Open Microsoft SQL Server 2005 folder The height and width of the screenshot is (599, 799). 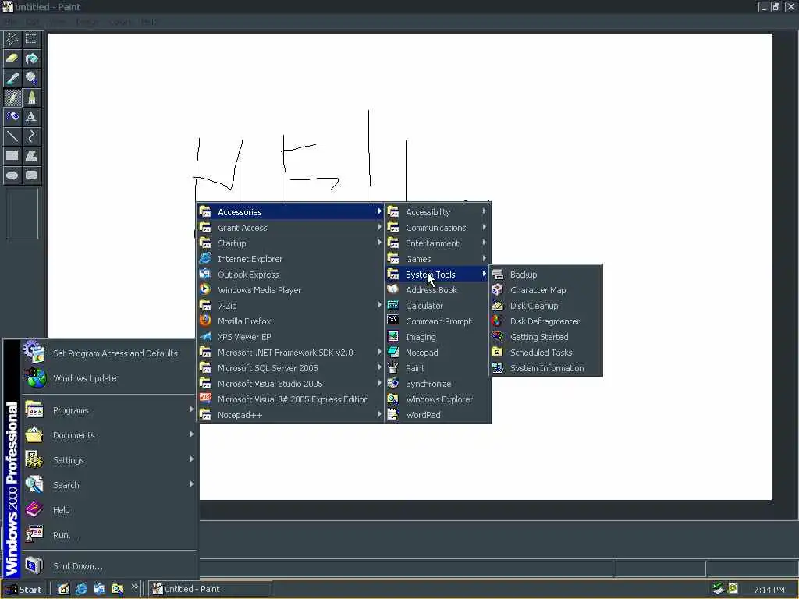click(290, 368)
